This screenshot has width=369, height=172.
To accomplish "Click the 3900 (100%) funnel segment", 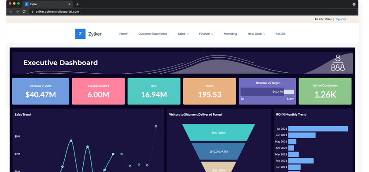I will tap(218, 132).
